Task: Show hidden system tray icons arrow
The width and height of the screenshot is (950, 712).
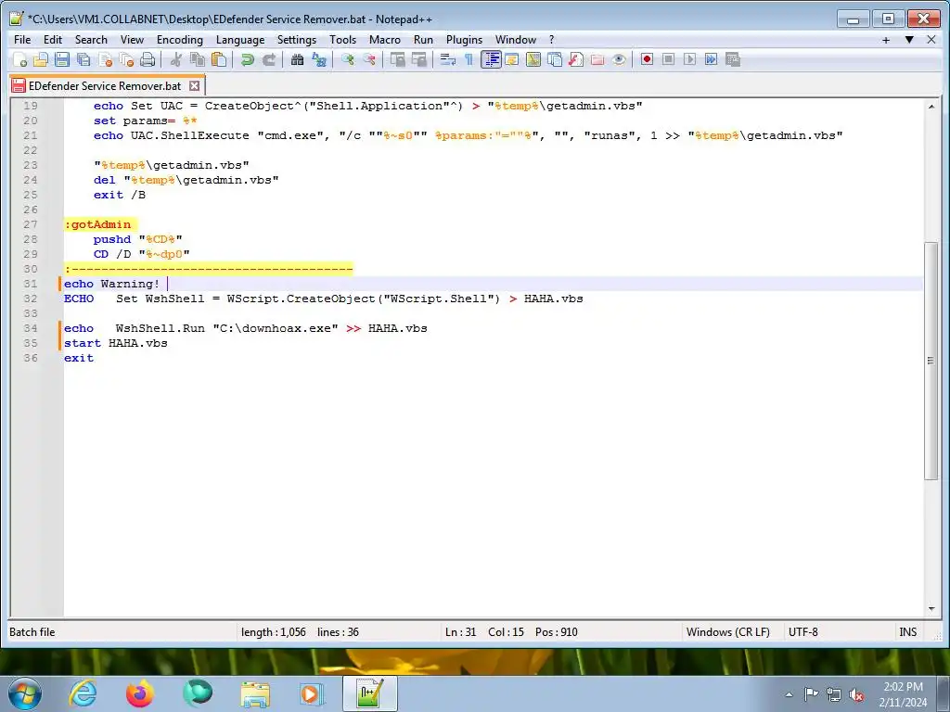Action: point(789,694)
